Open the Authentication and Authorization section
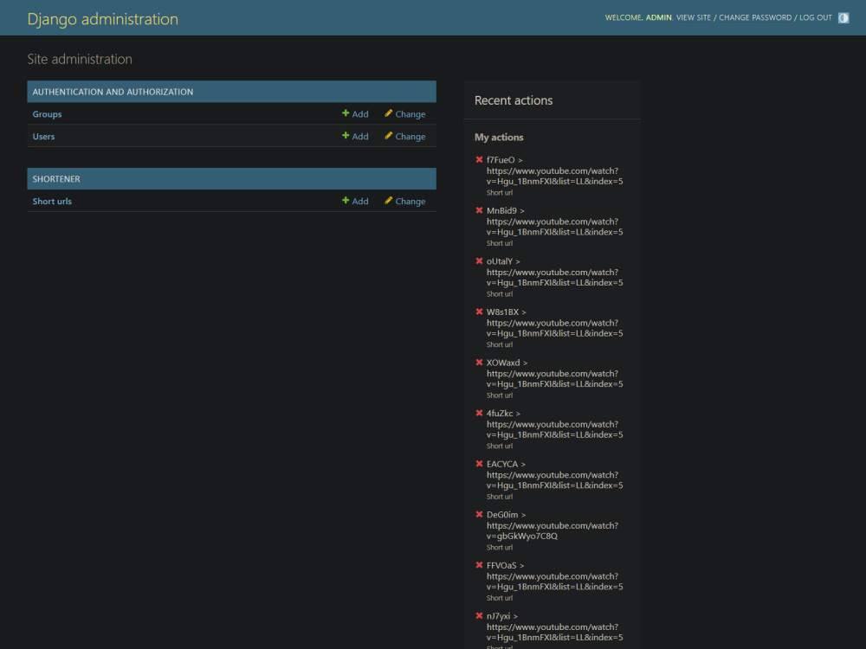The image size is (866, 649). click(113, 92)
